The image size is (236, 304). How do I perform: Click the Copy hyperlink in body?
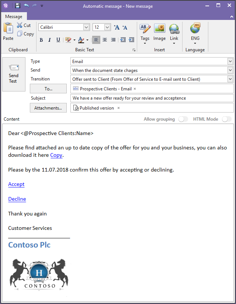[56, 155]
